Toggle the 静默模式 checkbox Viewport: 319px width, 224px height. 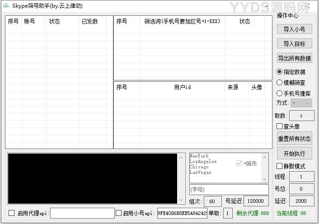(280, 166)
